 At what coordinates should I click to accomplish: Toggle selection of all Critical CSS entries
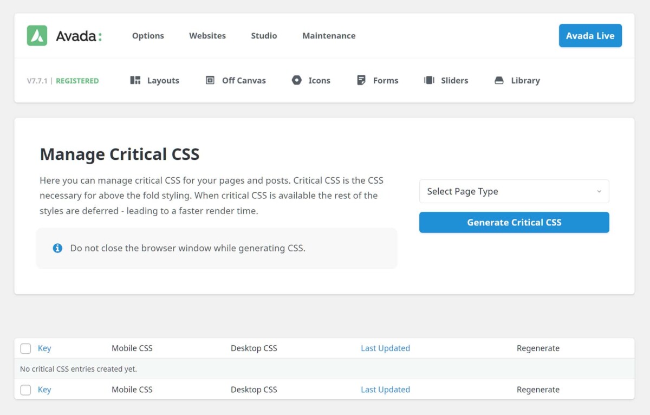pos(25,348)
